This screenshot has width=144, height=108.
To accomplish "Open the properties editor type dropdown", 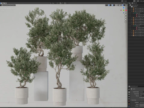I will (x=130, y=86).
